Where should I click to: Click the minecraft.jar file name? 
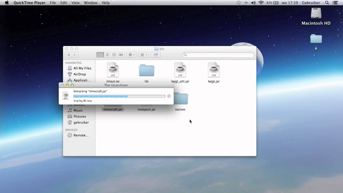coord(113,109)
